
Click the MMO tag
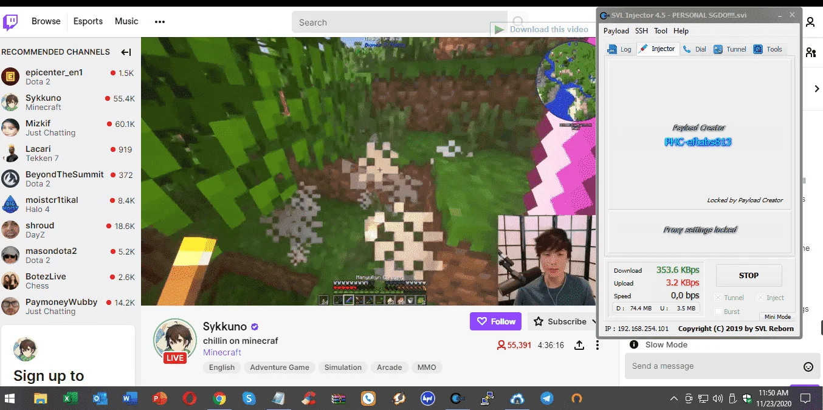point(427,367)
